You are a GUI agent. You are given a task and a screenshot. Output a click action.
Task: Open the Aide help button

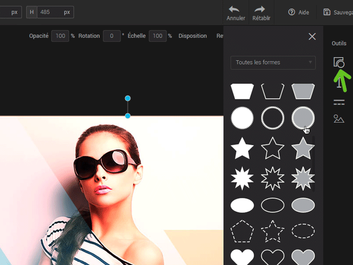299,12
